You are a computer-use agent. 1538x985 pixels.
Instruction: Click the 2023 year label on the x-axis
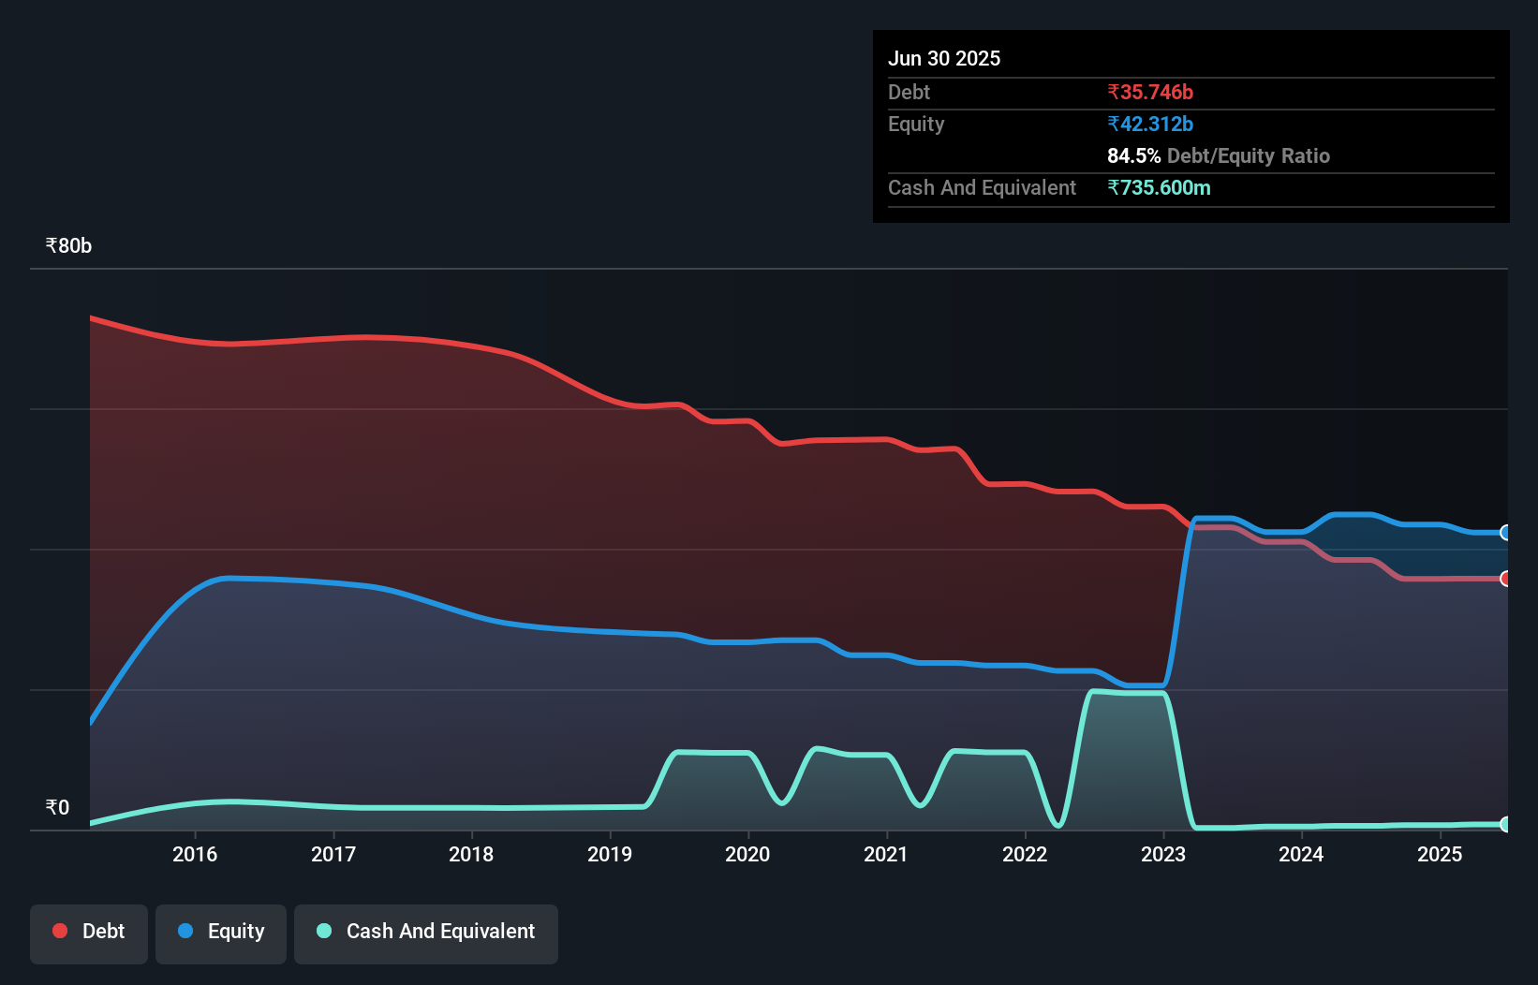click(1163, 854)
